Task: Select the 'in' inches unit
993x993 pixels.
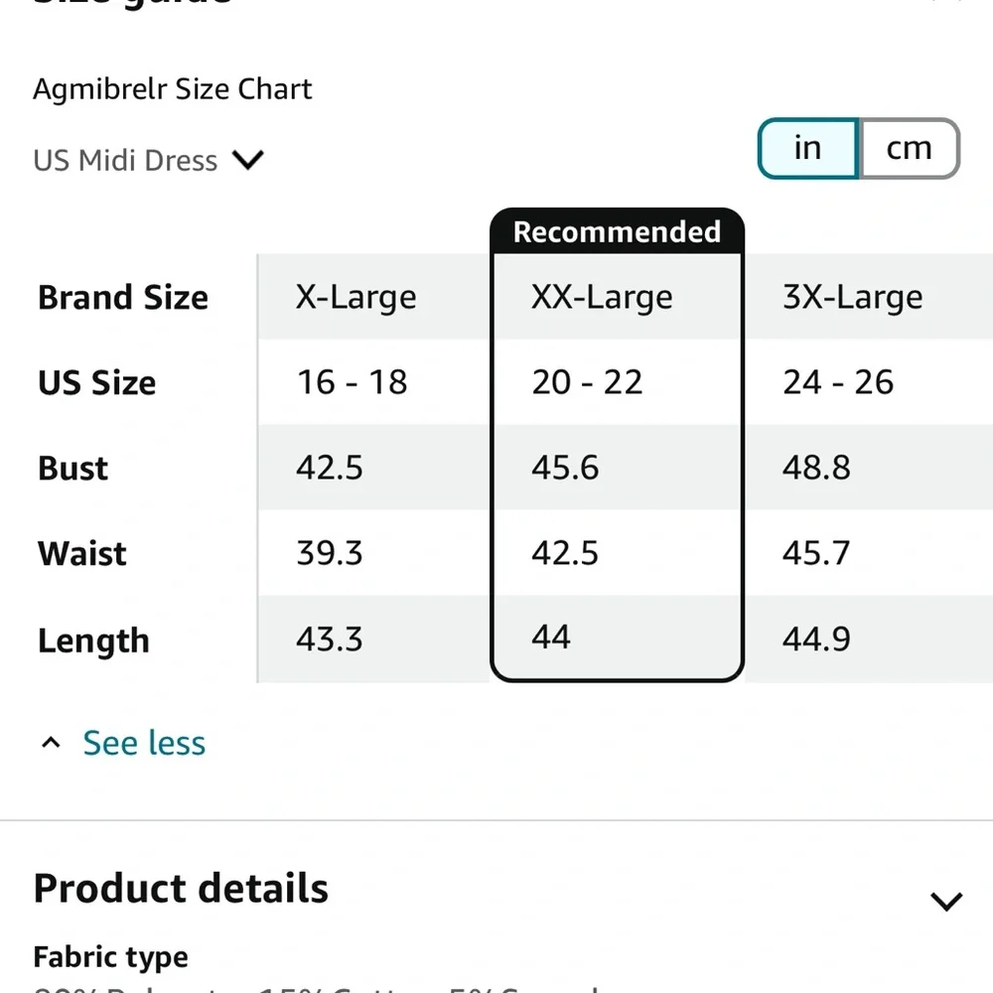Action: pyautogui.click(x=808, y=149)
